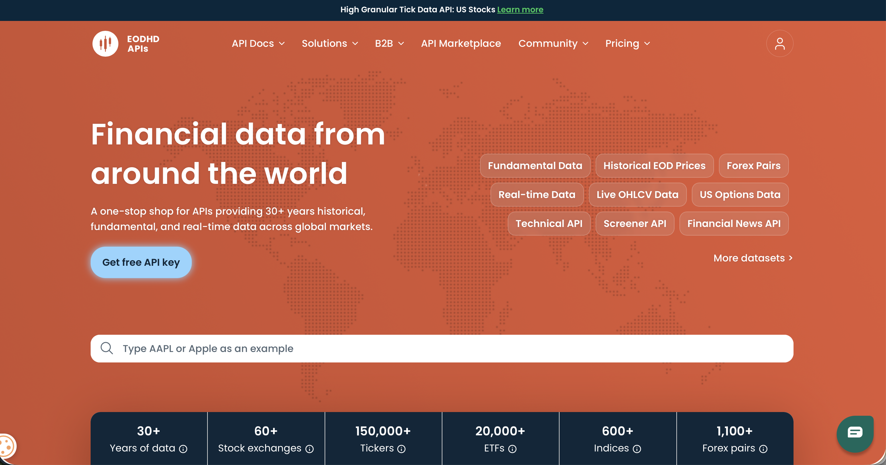Expand the API Docs dropdown menu
Screen dimensions: 886x465
(x=258, y=44)
